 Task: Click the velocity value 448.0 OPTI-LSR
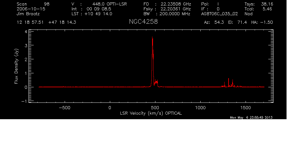(110, 4)
